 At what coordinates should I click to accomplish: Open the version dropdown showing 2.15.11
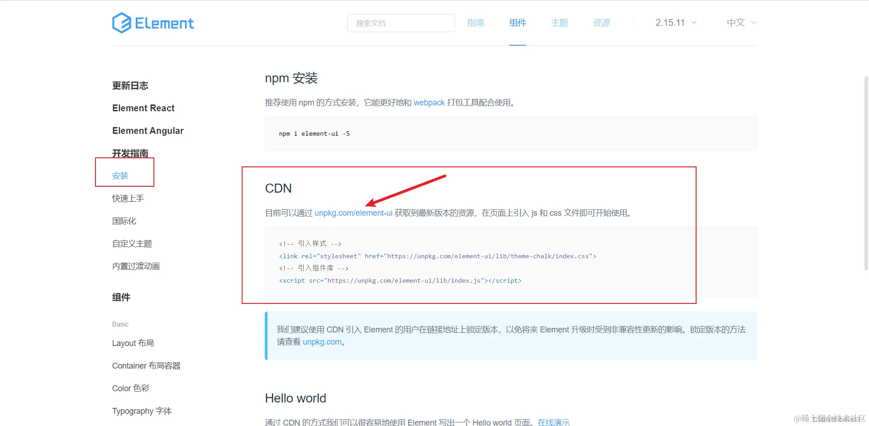click(675, 22)
